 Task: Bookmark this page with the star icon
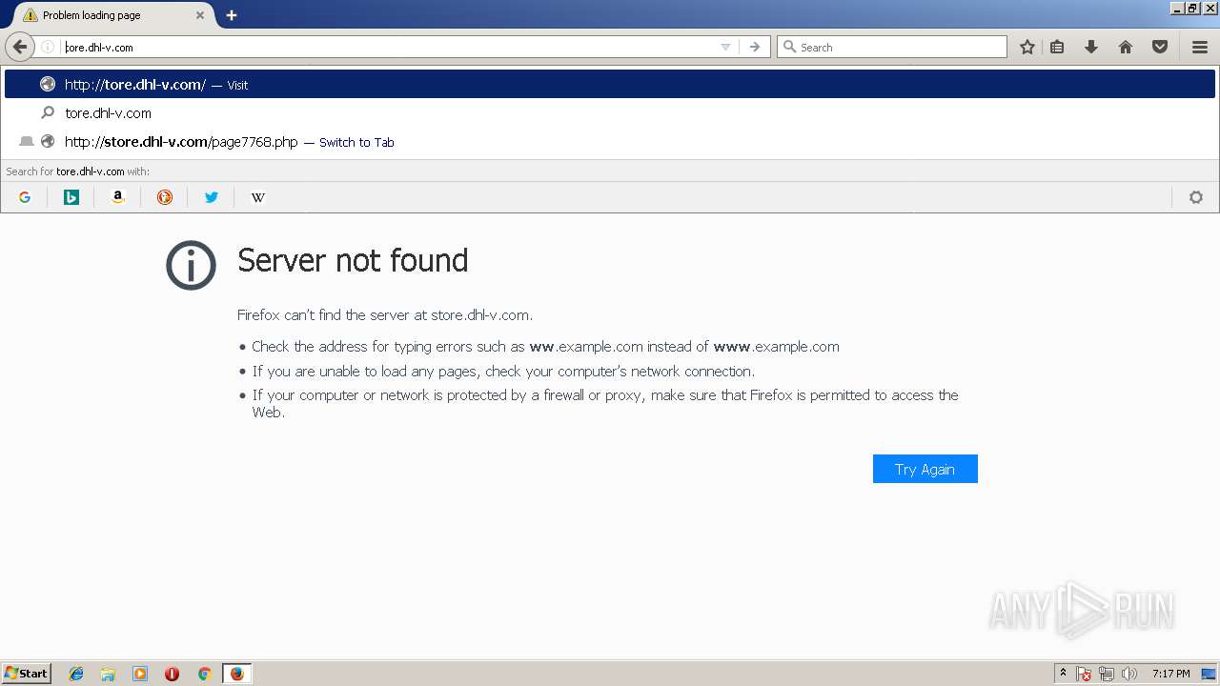[1027, 47]
